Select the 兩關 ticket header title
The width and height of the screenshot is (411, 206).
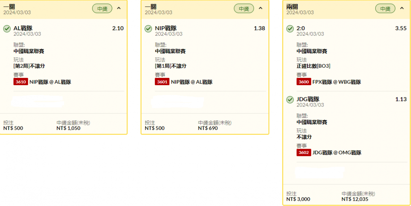[292, 7]
